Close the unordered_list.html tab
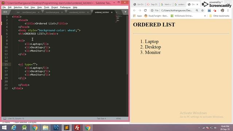 88,12
